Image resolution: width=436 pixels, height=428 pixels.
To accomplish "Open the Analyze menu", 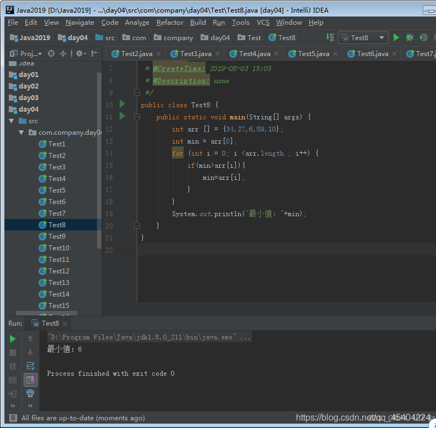I will click(x=137, y=23).
